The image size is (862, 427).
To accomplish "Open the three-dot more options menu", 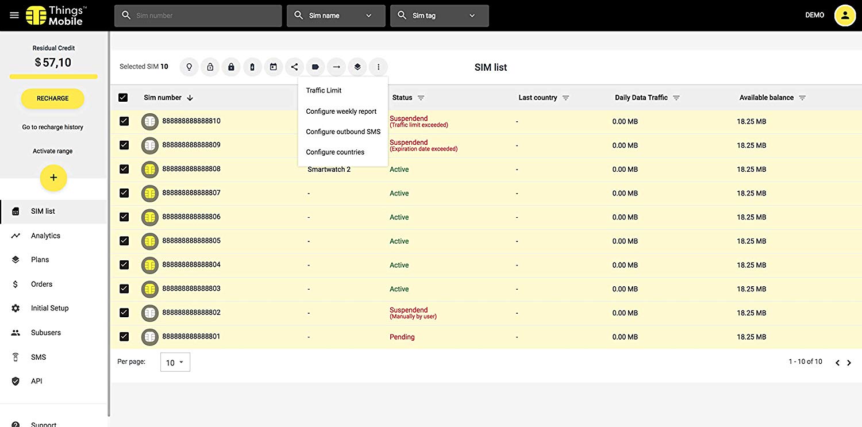I will click(378, 67).
